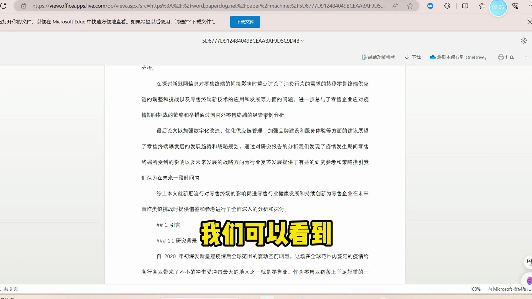The width and height of the screenshot is (532, 299).
Task: Click the 共 9 页 page count
Action: (x=11, y=289)
